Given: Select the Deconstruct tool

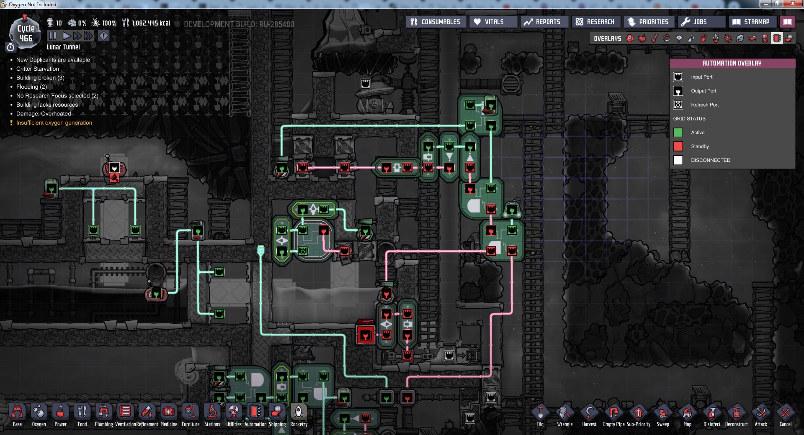Looking at the screenshot, I should [736, 413].
